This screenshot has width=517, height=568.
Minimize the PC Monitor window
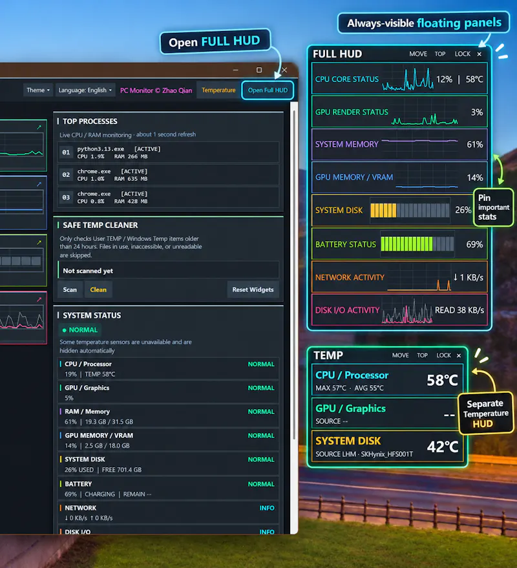point(235,70)
